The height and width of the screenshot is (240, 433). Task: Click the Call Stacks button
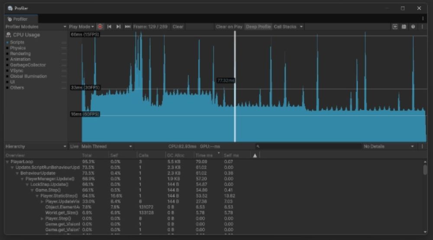point(285,27)
